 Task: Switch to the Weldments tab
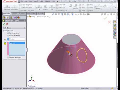tap(31, 14)
